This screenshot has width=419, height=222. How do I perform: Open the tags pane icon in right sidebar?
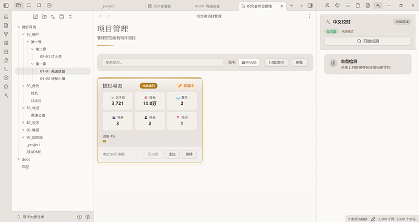point(337,5)
